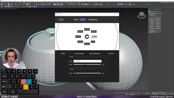The image size is (174, 98).
Task: Toggle the Z axis constraint button
Action: coord(126,4)
